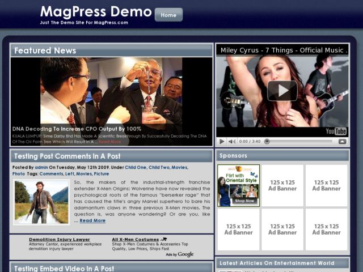Open the Child One category link

pos(136,167)
